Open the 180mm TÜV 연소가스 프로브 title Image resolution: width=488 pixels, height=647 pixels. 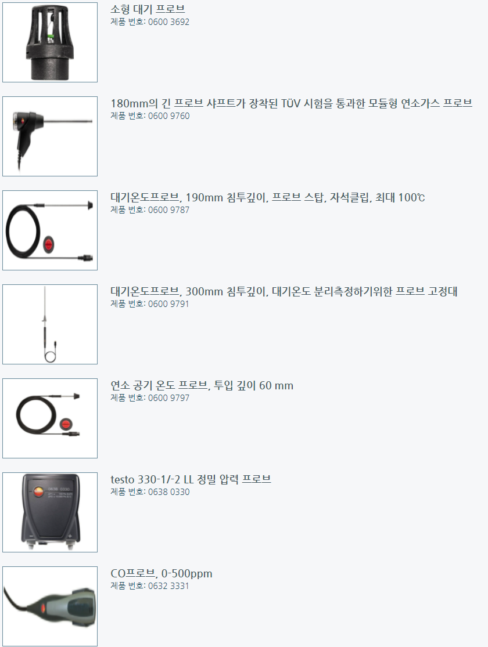tap(291, 103)
